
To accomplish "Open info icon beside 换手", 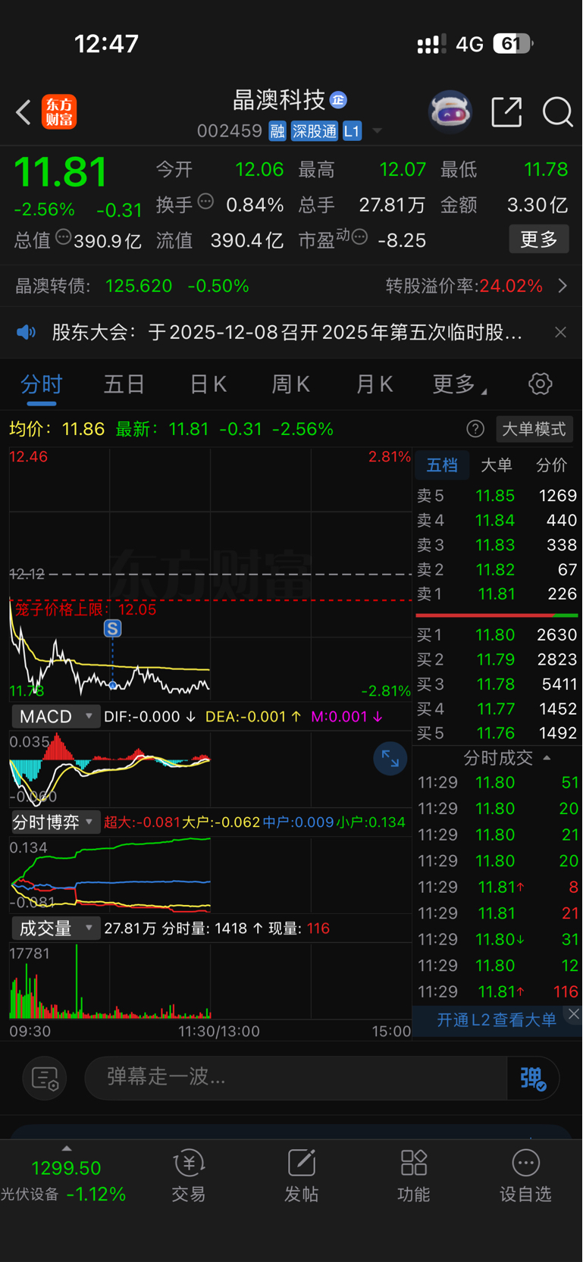I will point(205,202).
